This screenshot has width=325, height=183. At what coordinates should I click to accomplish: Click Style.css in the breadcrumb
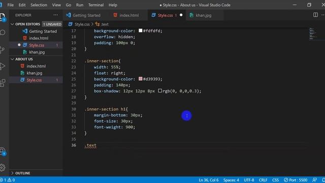[x=82, y=24]
